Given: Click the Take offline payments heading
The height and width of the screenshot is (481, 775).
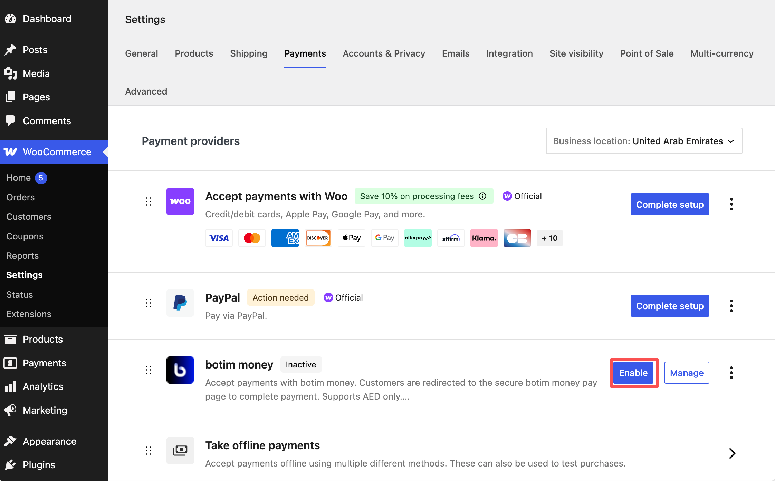Looking at the screenshot, I should click(262, 445).
